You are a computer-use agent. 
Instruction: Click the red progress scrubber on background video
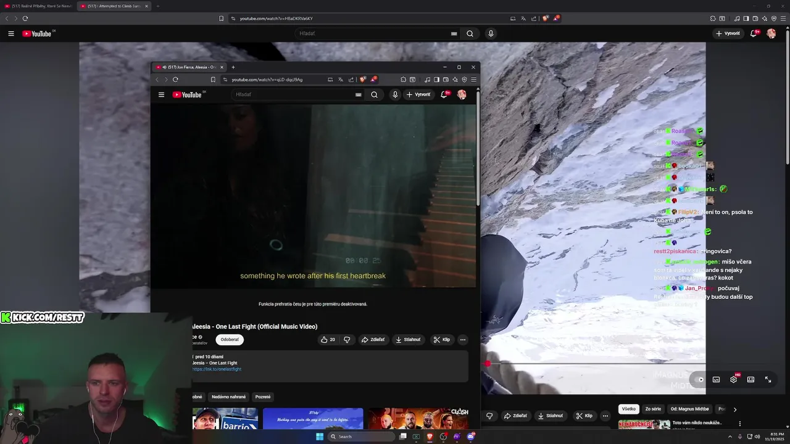tap(488, 364)
